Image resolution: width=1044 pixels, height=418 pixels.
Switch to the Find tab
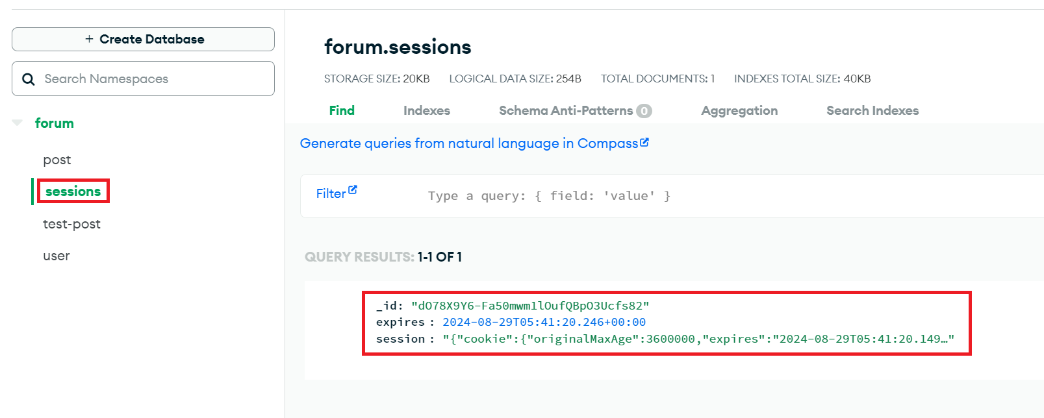342,110
